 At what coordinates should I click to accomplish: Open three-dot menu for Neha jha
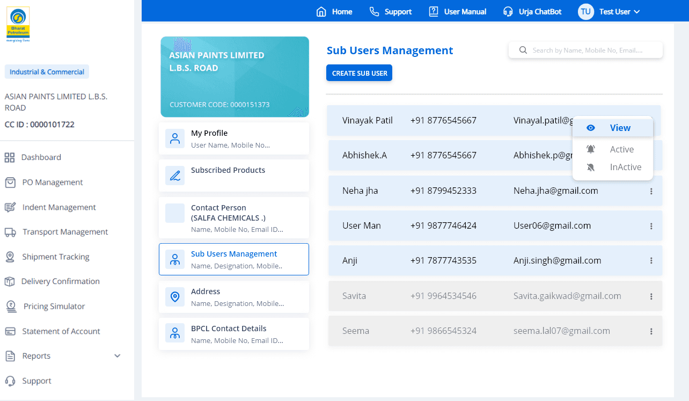(x=651, y=191)
